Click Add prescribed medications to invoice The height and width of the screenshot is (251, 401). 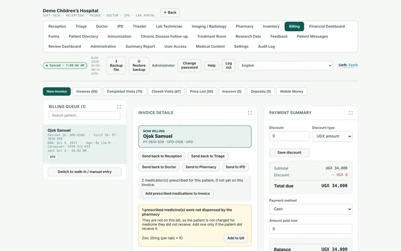point(177,194)
